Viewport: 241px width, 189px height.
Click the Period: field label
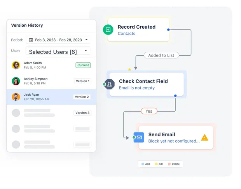coord(17,40)
